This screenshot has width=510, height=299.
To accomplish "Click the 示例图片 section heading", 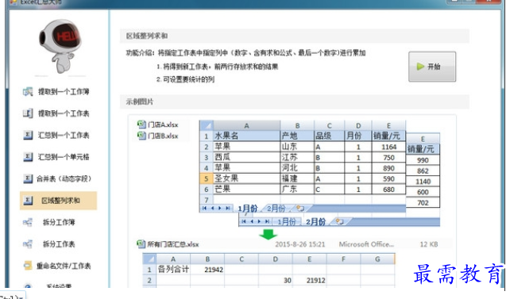I will [x=140, y=102].
